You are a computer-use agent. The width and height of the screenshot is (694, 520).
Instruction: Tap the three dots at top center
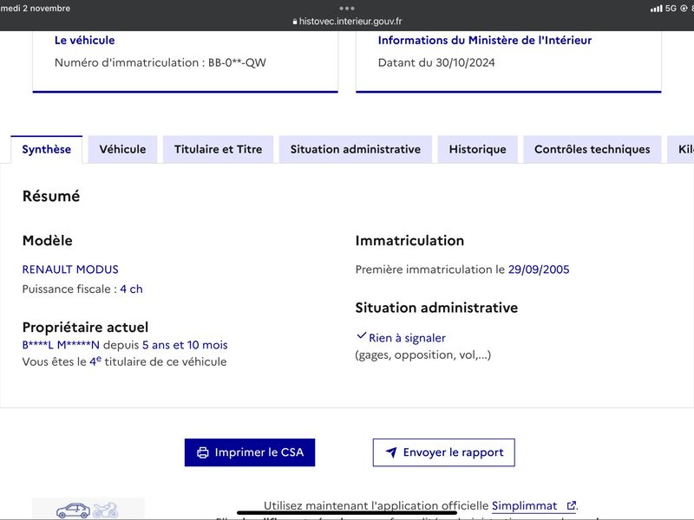pos(346,9)
